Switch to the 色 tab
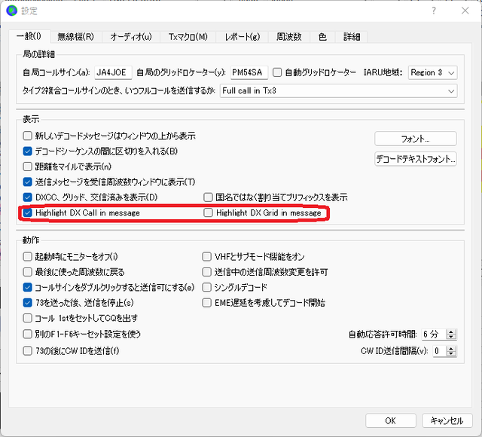 click(322, 37)
